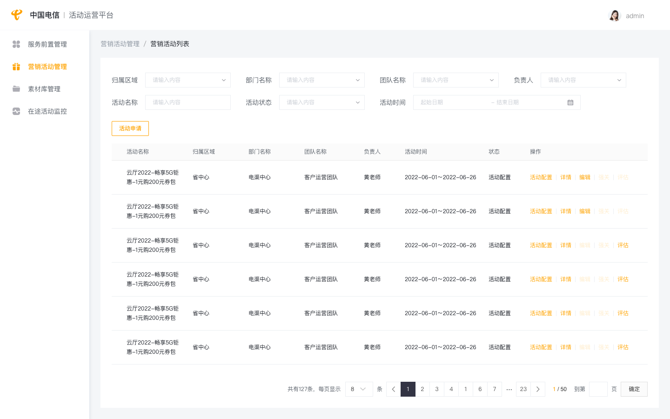This screenshot has width=670, height=419.
Task: Jump to last page 23
Action: pyautogui.click(x=523, y=389)
